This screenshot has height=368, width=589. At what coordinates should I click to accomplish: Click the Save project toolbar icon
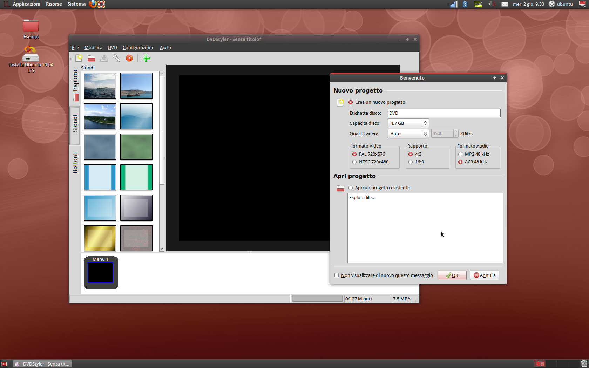pos(104,58)
